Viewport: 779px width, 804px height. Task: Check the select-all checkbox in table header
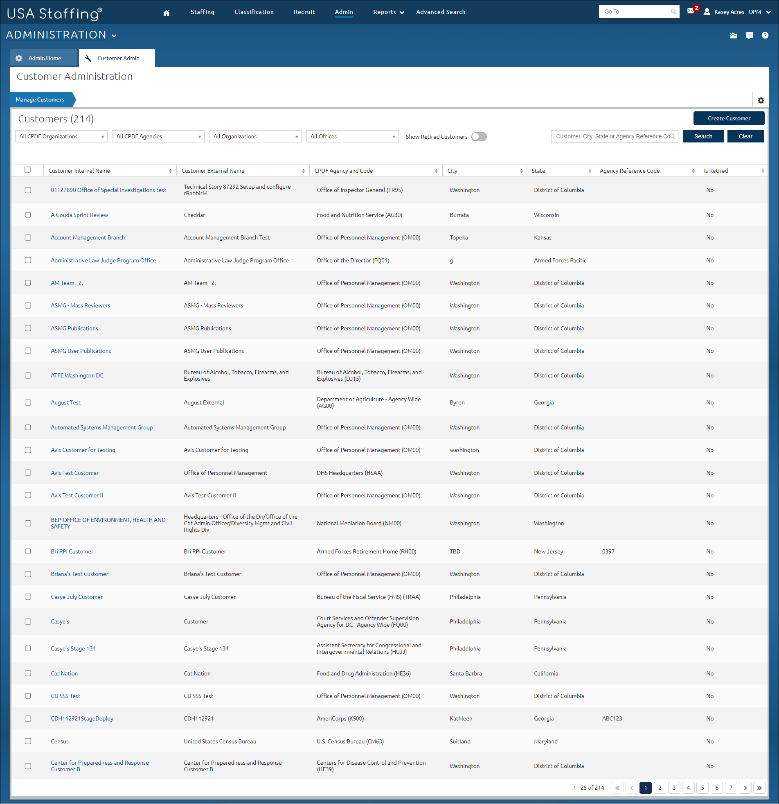28,169
